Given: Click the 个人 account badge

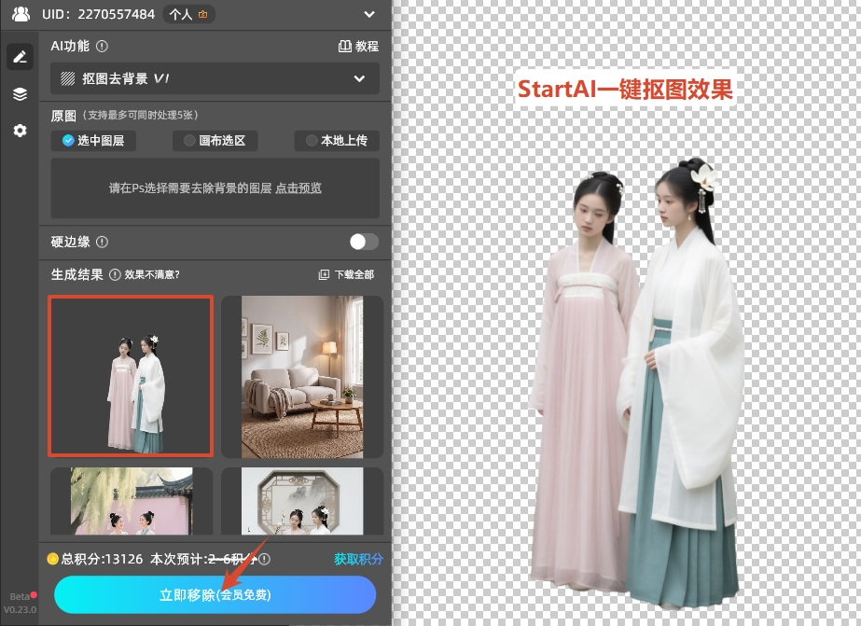Looking at the screenshot, I should tap(188, 14).
